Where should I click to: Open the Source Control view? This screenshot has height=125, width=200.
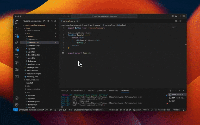[17, 35]
